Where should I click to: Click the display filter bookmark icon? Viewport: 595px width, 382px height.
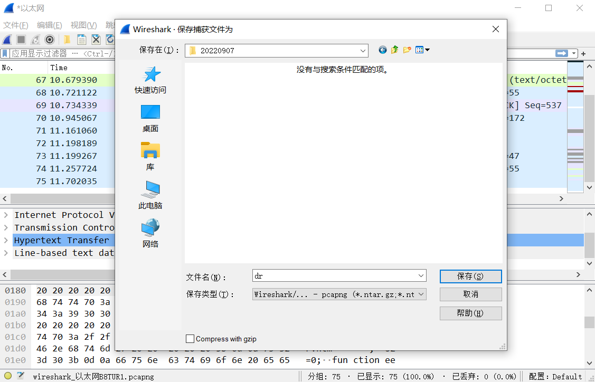click(5, 53)
